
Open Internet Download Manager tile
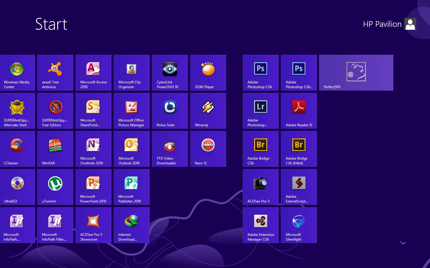132,225
